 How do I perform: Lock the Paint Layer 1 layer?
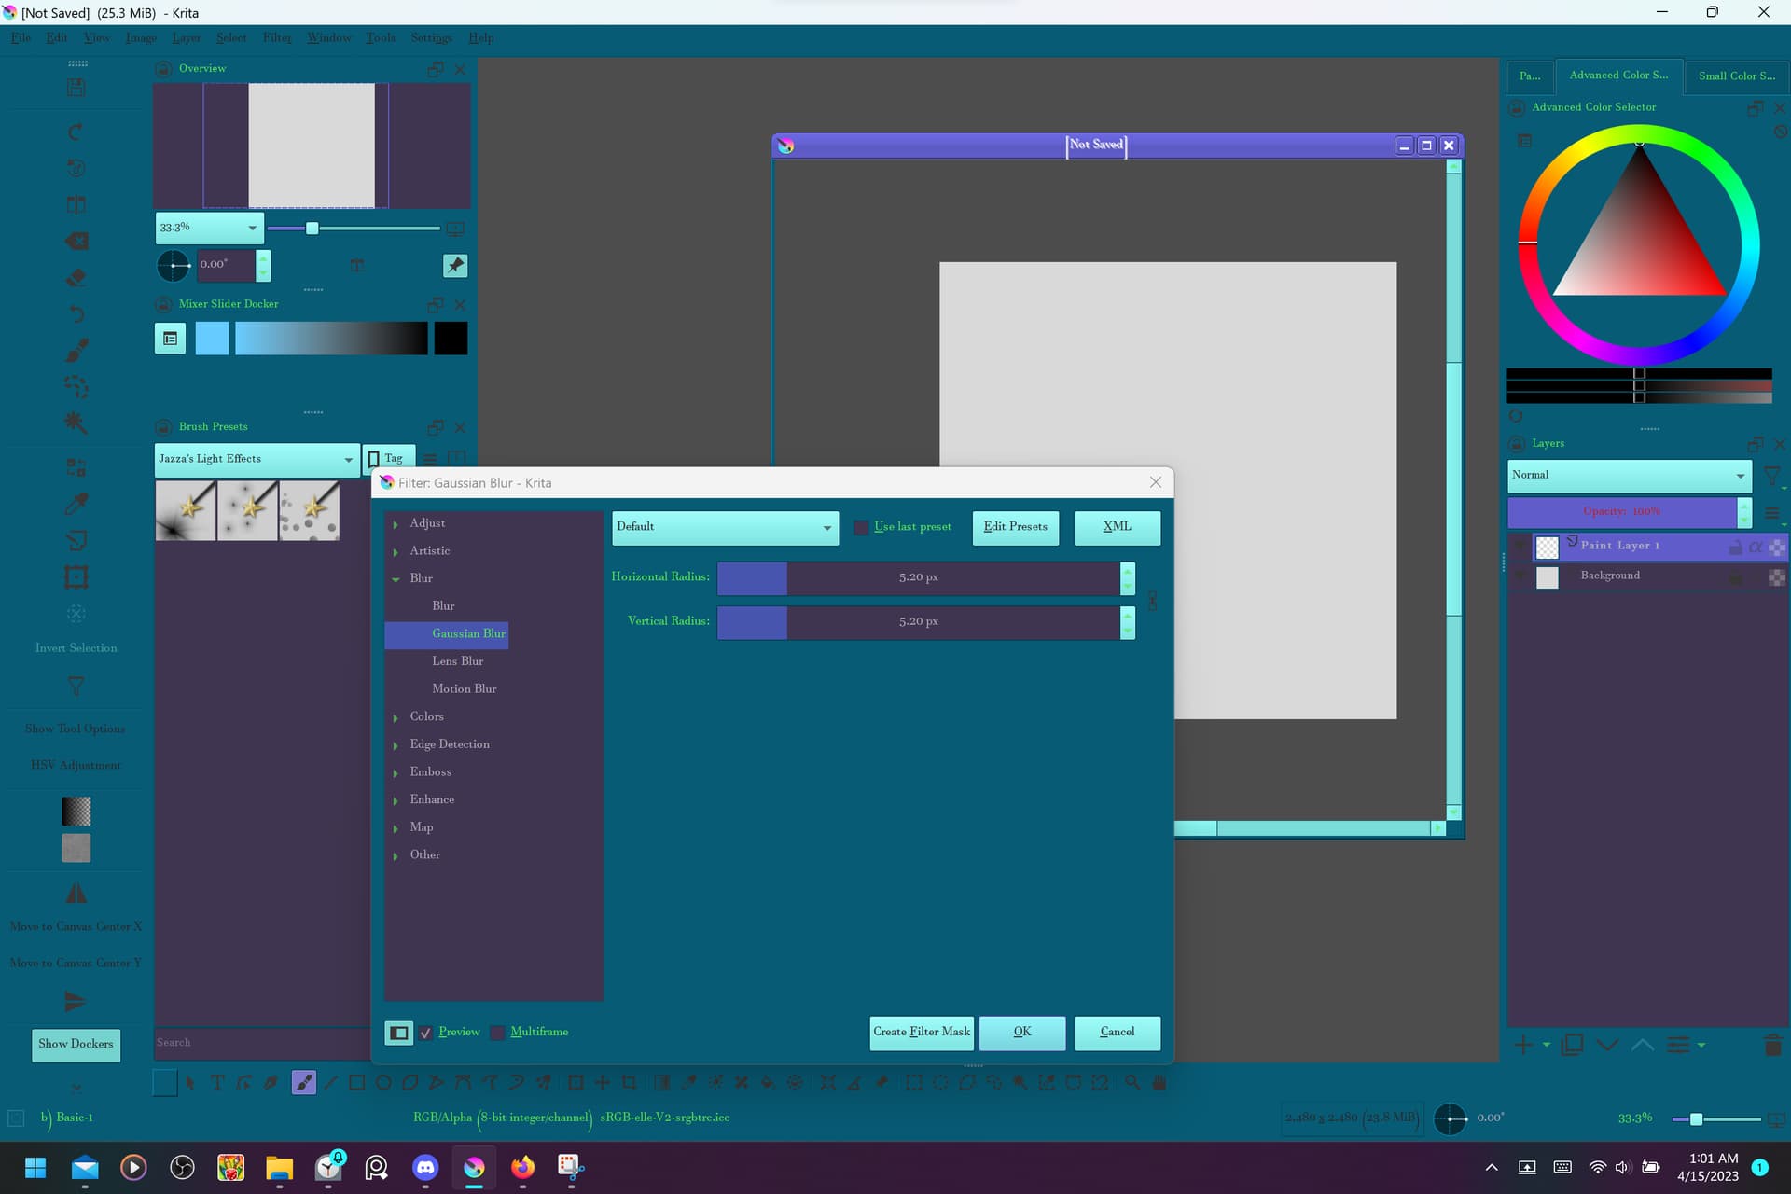(x=1735, y=548)
